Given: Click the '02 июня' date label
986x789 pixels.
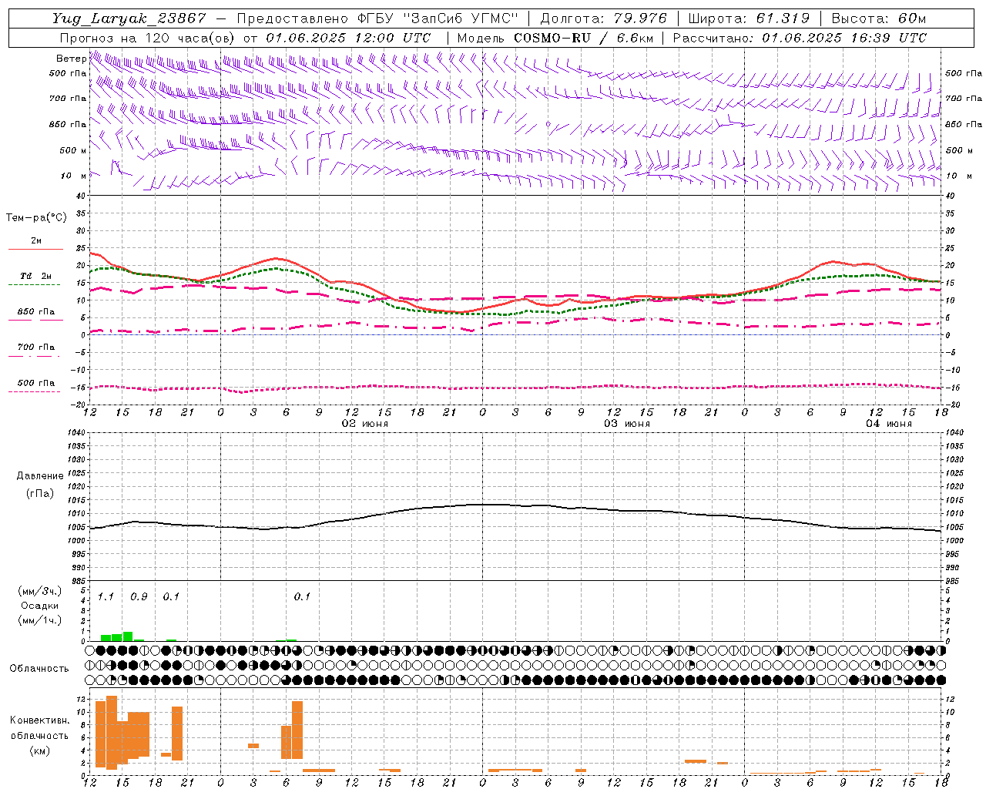Looking at the screenshot, I should [x=365, y=424].
